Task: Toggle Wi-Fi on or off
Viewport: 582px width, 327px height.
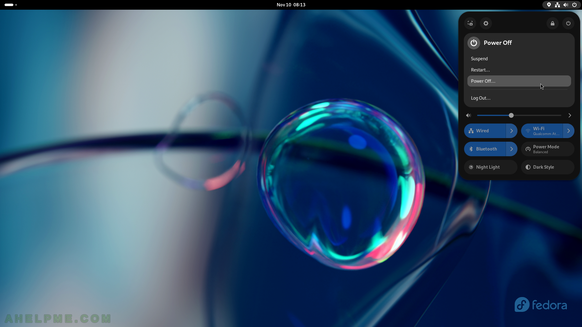Action: pos(542,131)
